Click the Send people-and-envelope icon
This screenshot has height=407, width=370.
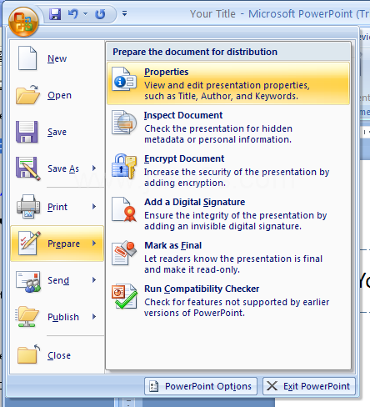click(x=28, y=282)
